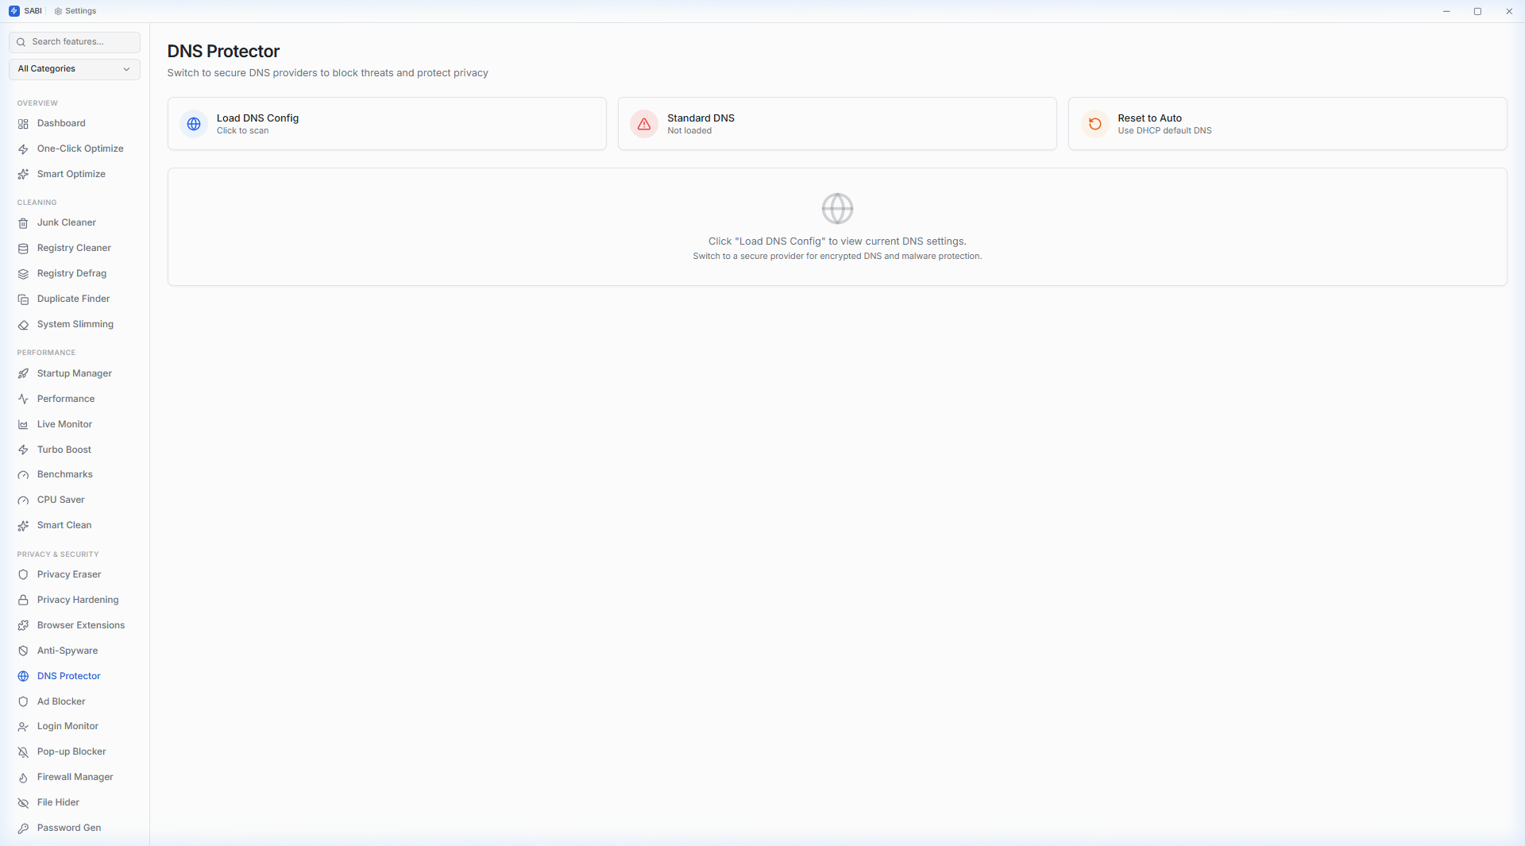Click the Performance pulse icon
Image resolution: width=1525 pixels, height=846 pixels.
pos(23,400)
